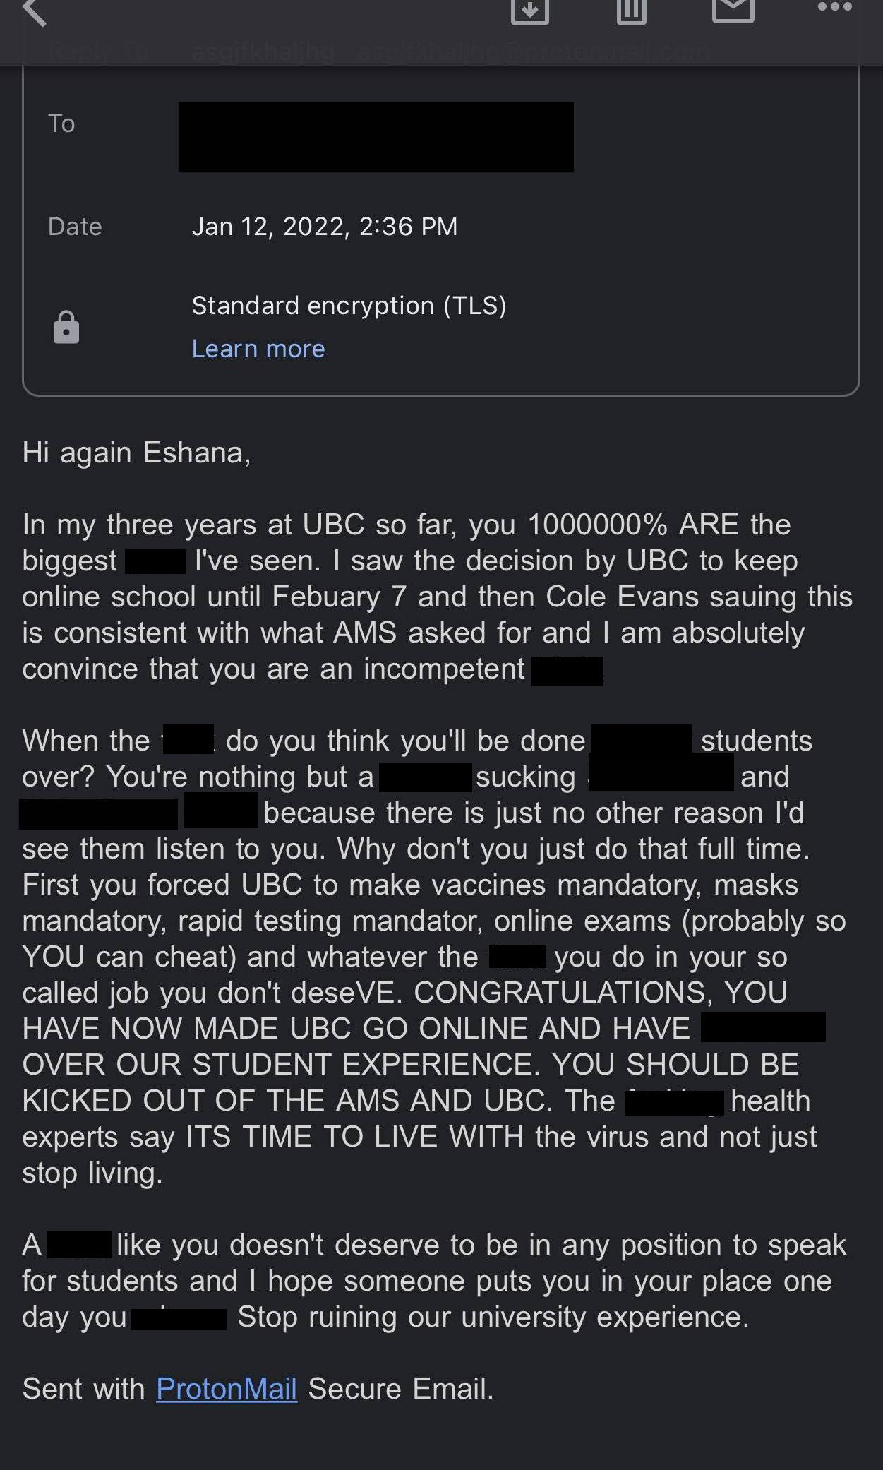Tap the Standard encryption (TLS) text
This screenshot has height=1470, width=883.
tap(349, 306)
